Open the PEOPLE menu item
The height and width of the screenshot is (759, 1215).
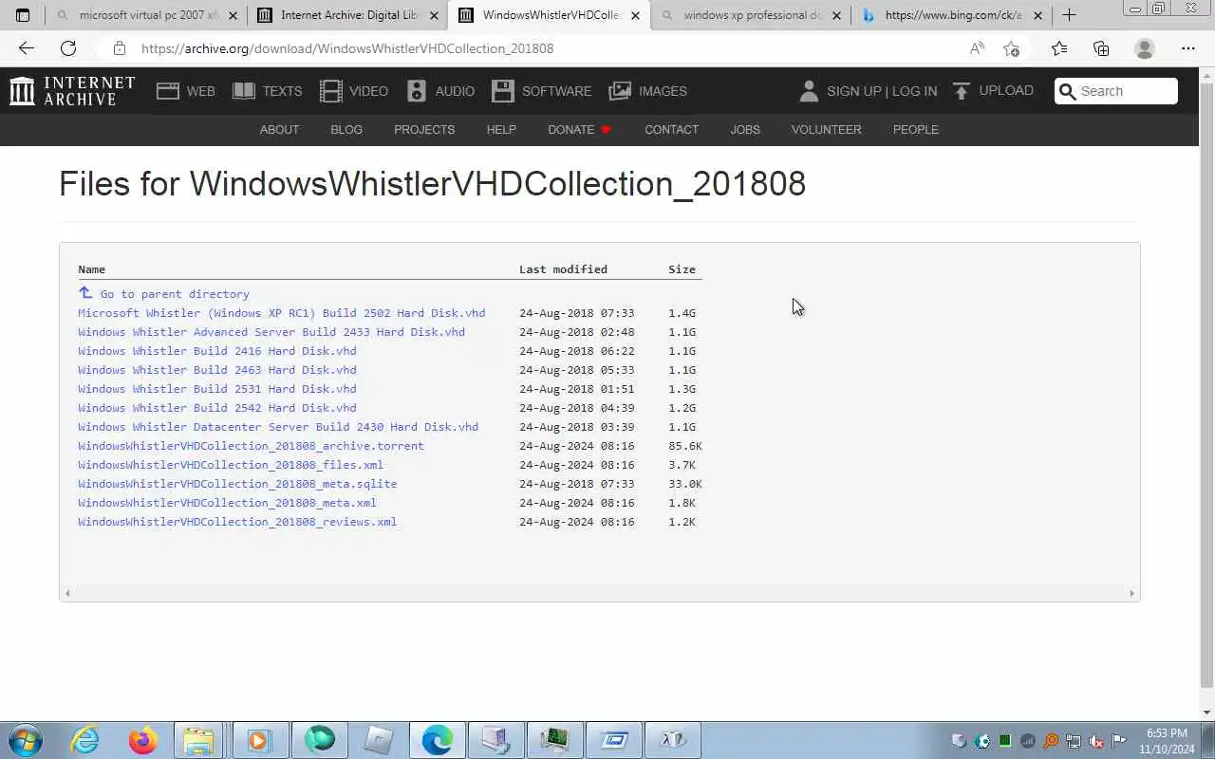[915, 129]
